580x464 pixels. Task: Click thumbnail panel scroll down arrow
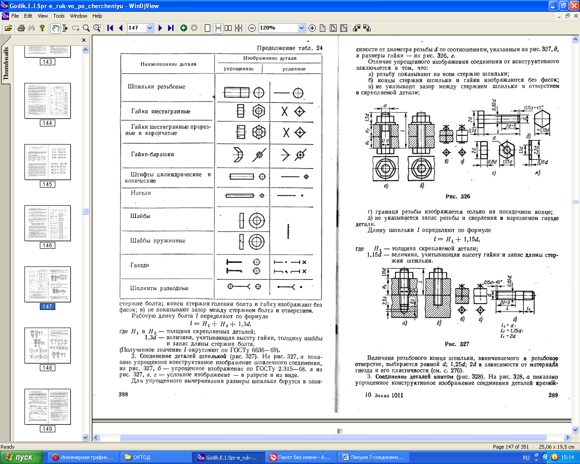pyautogui.click(x=86, y=438)
